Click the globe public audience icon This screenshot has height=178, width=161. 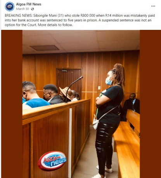coord(33,9)
